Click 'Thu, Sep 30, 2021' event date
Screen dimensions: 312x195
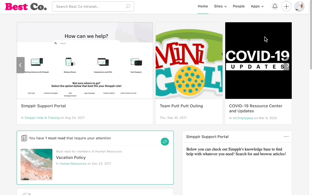173,118
